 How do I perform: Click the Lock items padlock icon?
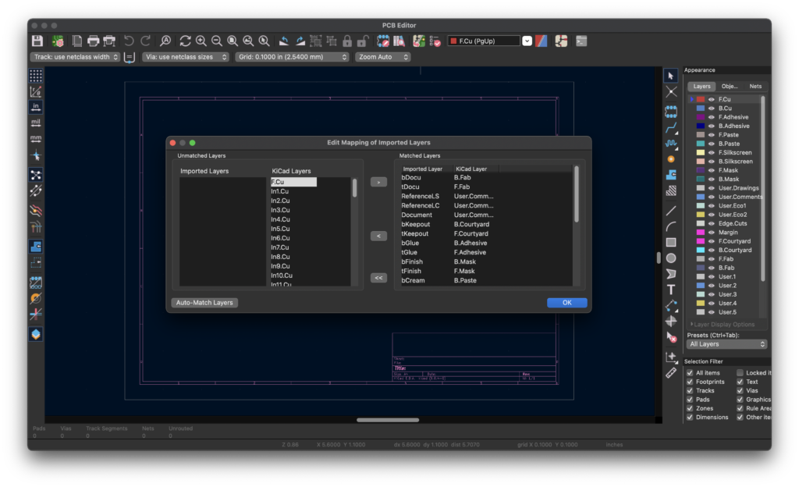(x=347, y=41)
